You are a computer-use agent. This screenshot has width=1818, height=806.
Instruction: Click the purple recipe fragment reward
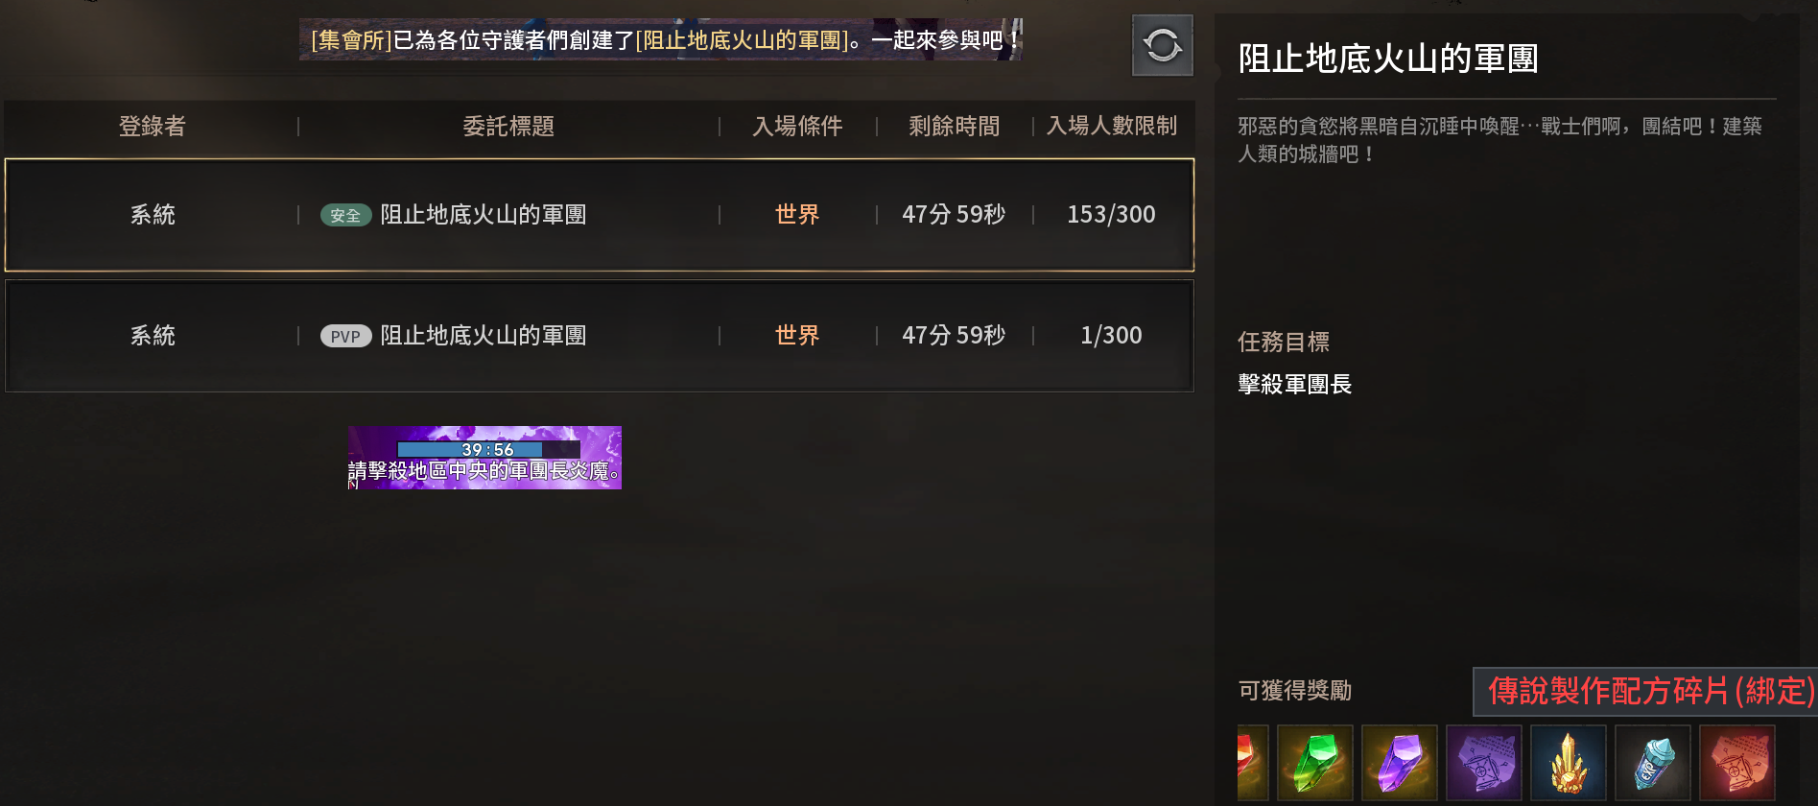1484,763
